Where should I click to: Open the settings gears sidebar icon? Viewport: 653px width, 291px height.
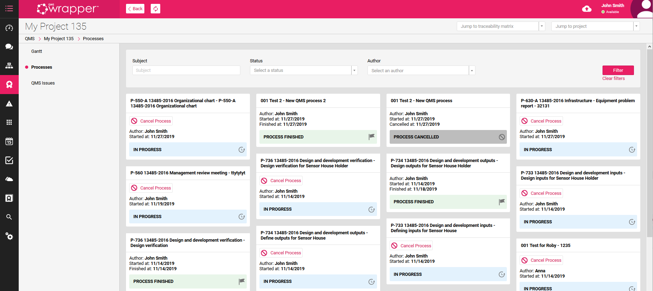click(x=9, y=236)
